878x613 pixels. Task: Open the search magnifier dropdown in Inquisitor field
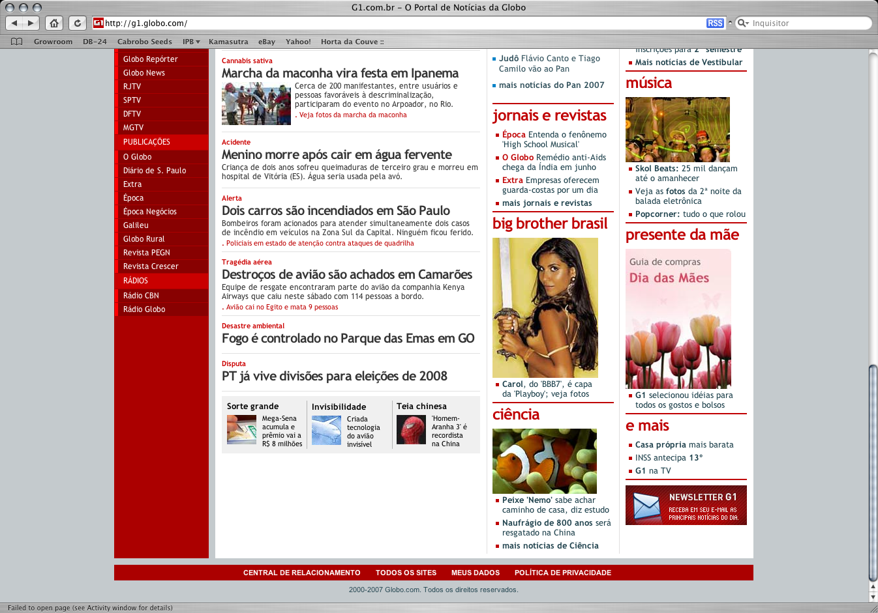744,23
